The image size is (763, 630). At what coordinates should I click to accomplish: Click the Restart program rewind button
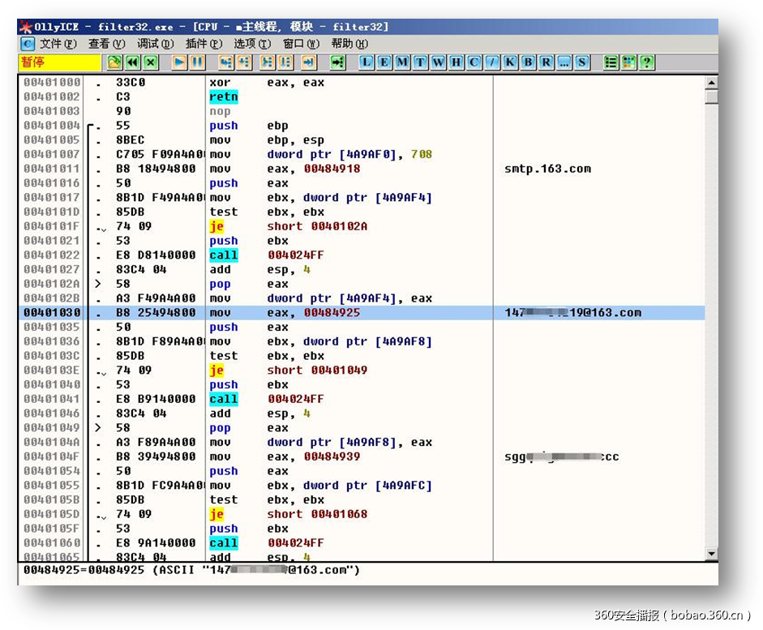click(131, 62)
